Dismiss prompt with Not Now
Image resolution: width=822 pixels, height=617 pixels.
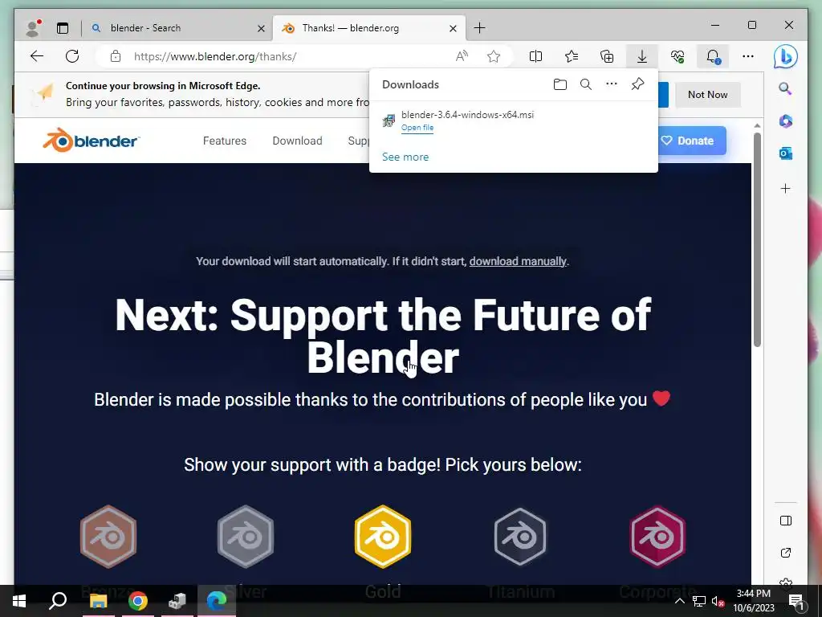click(x=708, y=95)
